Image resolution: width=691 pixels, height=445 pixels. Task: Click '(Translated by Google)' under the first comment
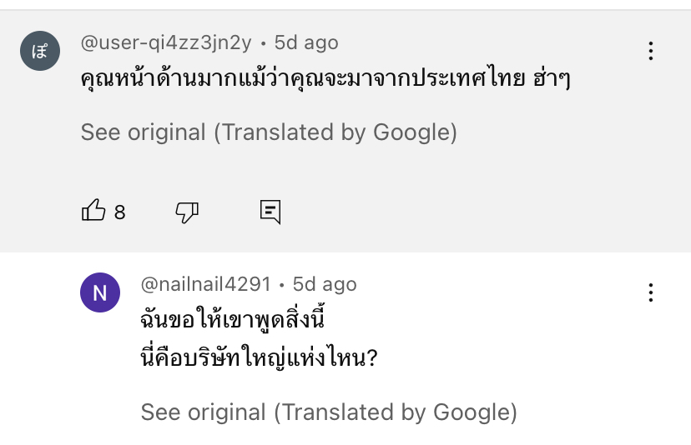tap(335, 132)
